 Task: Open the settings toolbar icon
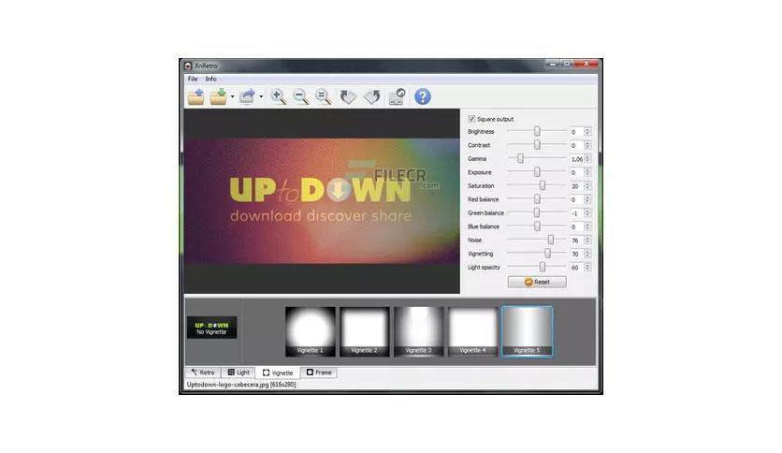[x=397, y=96]
